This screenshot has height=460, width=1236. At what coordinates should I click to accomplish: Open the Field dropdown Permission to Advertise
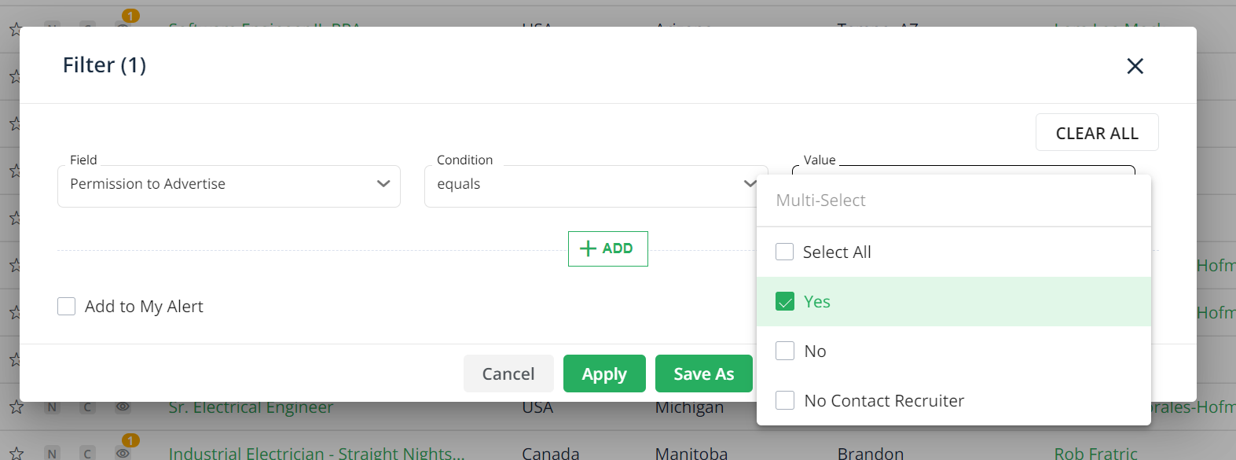pos(229,185)
